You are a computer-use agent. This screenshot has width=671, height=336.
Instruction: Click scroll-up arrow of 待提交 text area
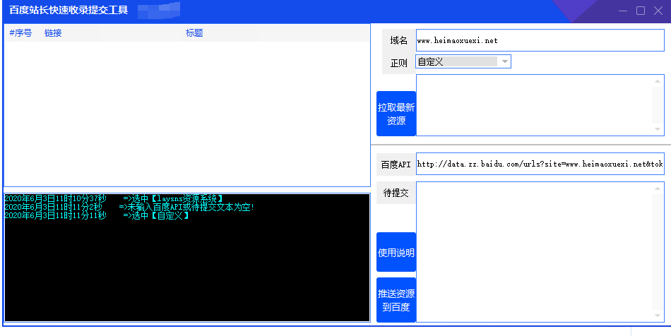tap(658, 188)
